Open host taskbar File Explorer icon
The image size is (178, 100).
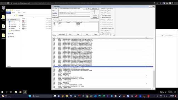coord(67,96)
